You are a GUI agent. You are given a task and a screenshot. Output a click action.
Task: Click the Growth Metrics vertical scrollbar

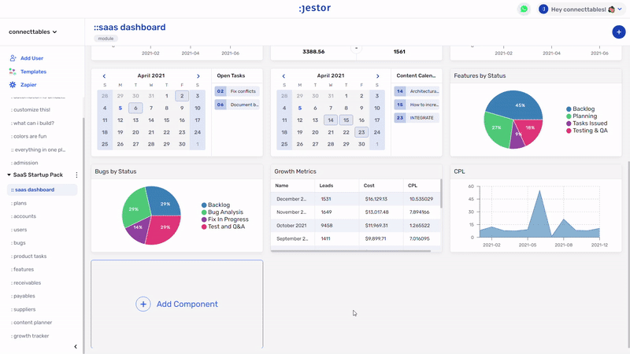click(441, 194)
